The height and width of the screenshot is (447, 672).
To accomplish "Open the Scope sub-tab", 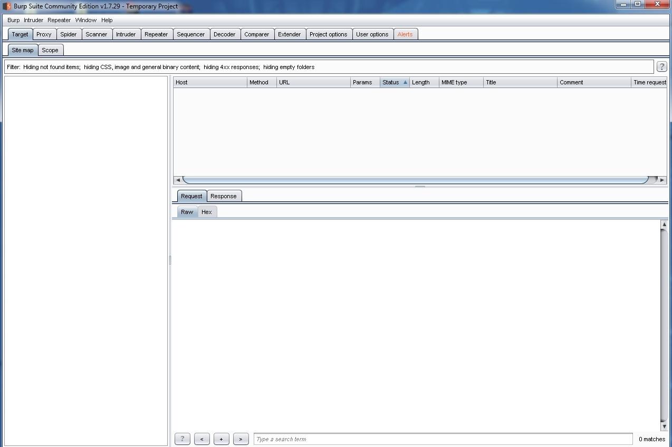I will (51, 50).
